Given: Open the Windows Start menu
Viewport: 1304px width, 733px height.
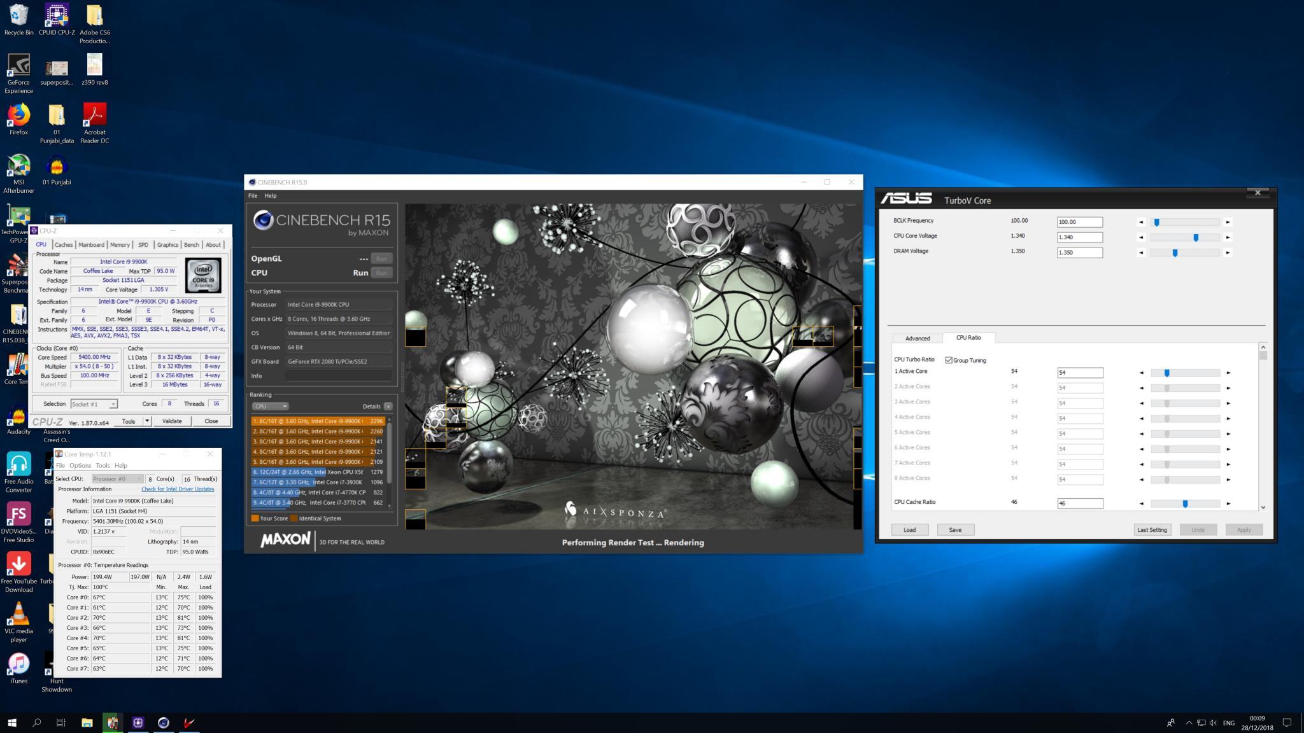Looking at the screenshot, I should [x=11, y=722].
